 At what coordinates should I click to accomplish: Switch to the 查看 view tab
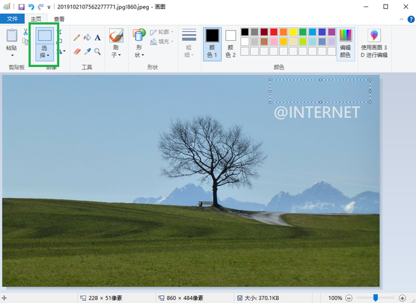(60, 19)
